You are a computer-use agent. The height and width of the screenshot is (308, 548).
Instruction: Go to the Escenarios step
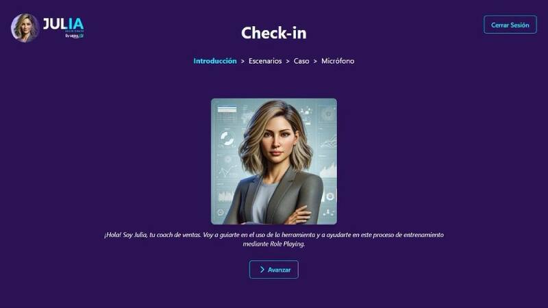tap(265, 61)
